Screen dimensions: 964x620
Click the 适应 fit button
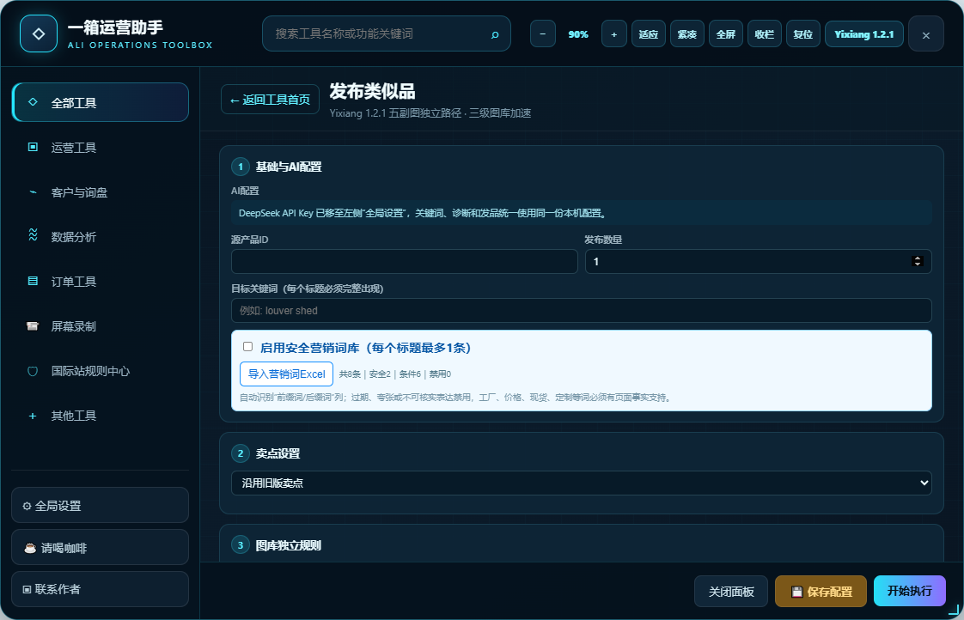coord(648,33)
